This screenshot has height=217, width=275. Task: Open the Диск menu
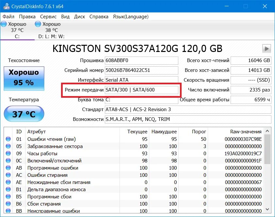79,17
